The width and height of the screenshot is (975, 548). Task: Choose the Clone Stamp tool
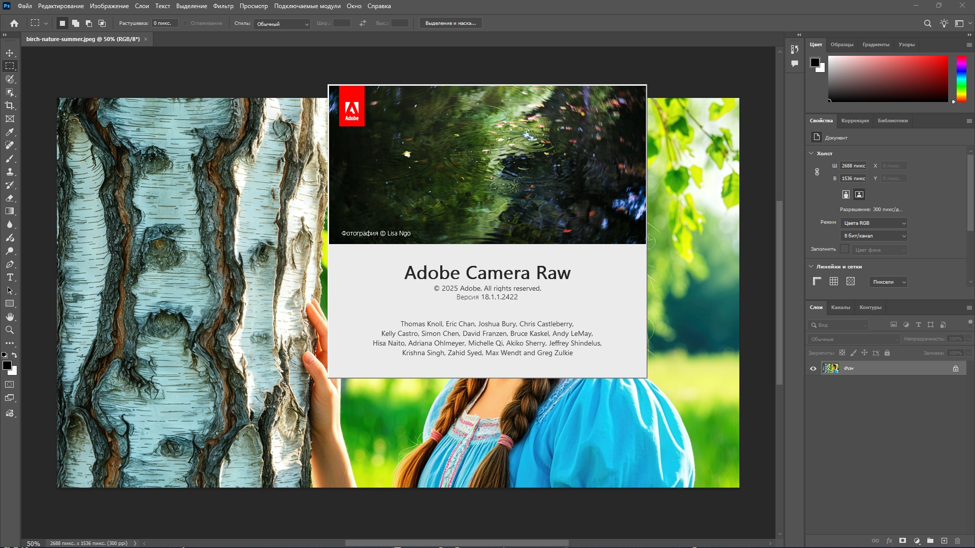click(x=10, y=172)
